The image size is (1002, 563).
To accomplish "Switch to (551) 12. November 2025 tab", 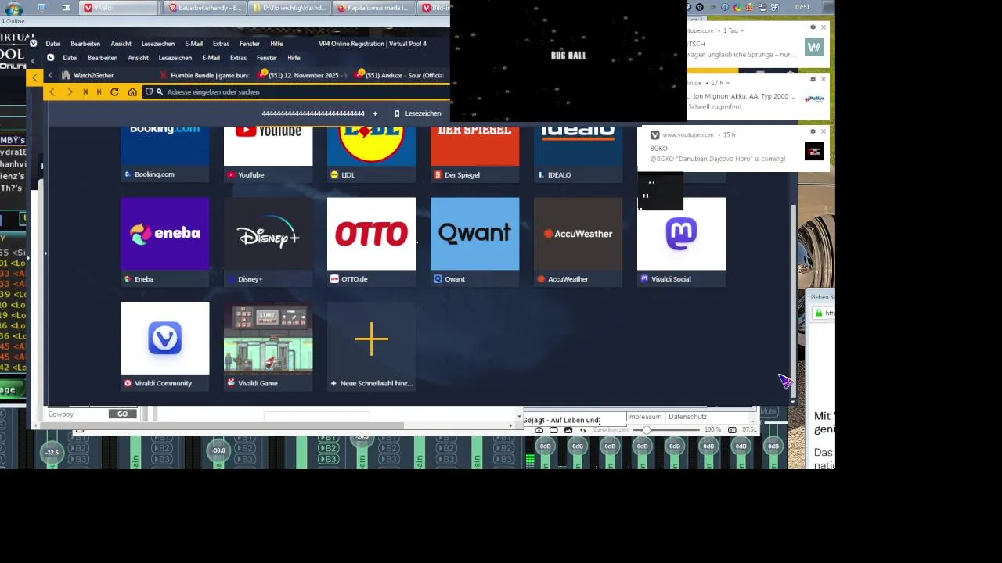I will tap(302, 75).
